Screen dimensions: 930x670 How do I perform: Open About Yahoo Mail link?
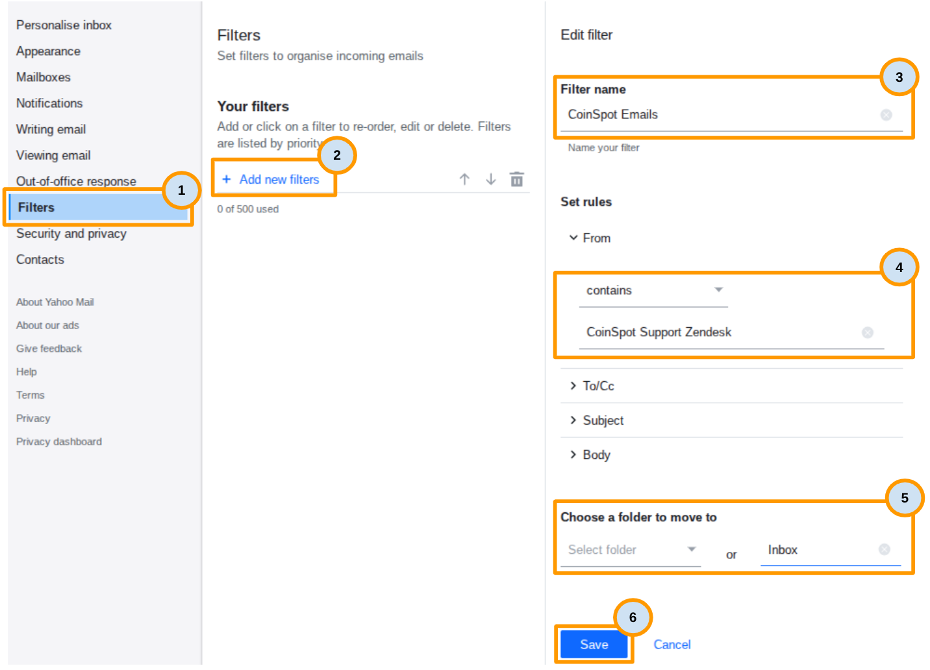point(55,302)
